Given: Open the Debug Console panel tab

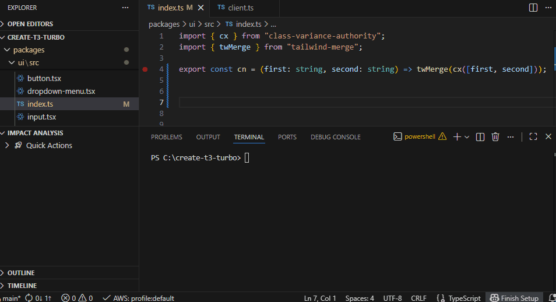Looking at the screenshot, I should coord(336,137).
